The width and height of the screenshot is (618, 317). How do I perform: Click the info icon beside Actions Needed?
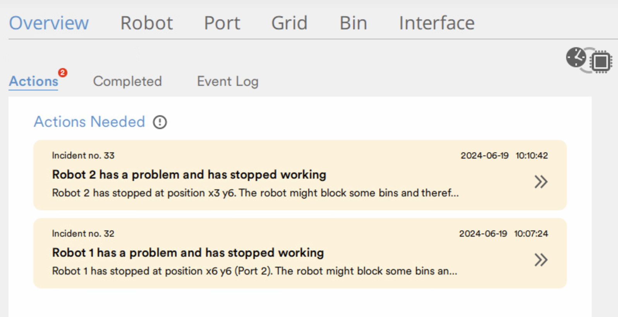(160, 122)
